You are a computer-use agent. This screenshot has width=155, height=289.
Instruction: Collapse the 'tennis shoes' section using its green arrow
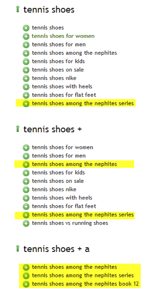click(x=18, y=9)
